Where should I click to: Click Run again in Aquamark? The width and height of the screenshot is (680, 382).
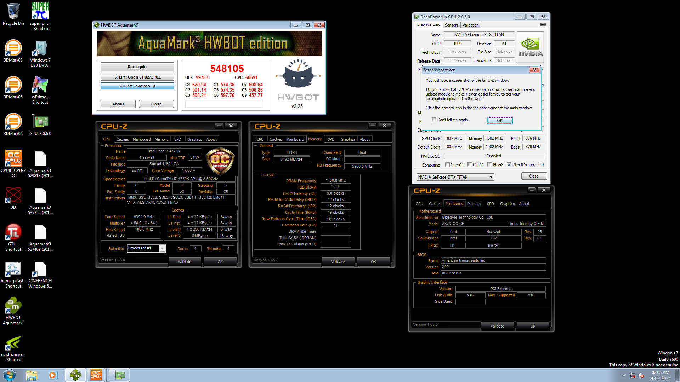[x=137, y=67]
